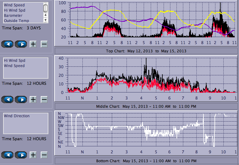Go back in bottom wind direction chart
239x165 pixels.
pyautogui.click(x=8, y=155)
